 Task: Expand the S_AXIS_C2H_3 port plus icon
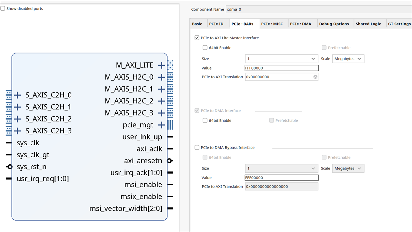tap(17, 131)
